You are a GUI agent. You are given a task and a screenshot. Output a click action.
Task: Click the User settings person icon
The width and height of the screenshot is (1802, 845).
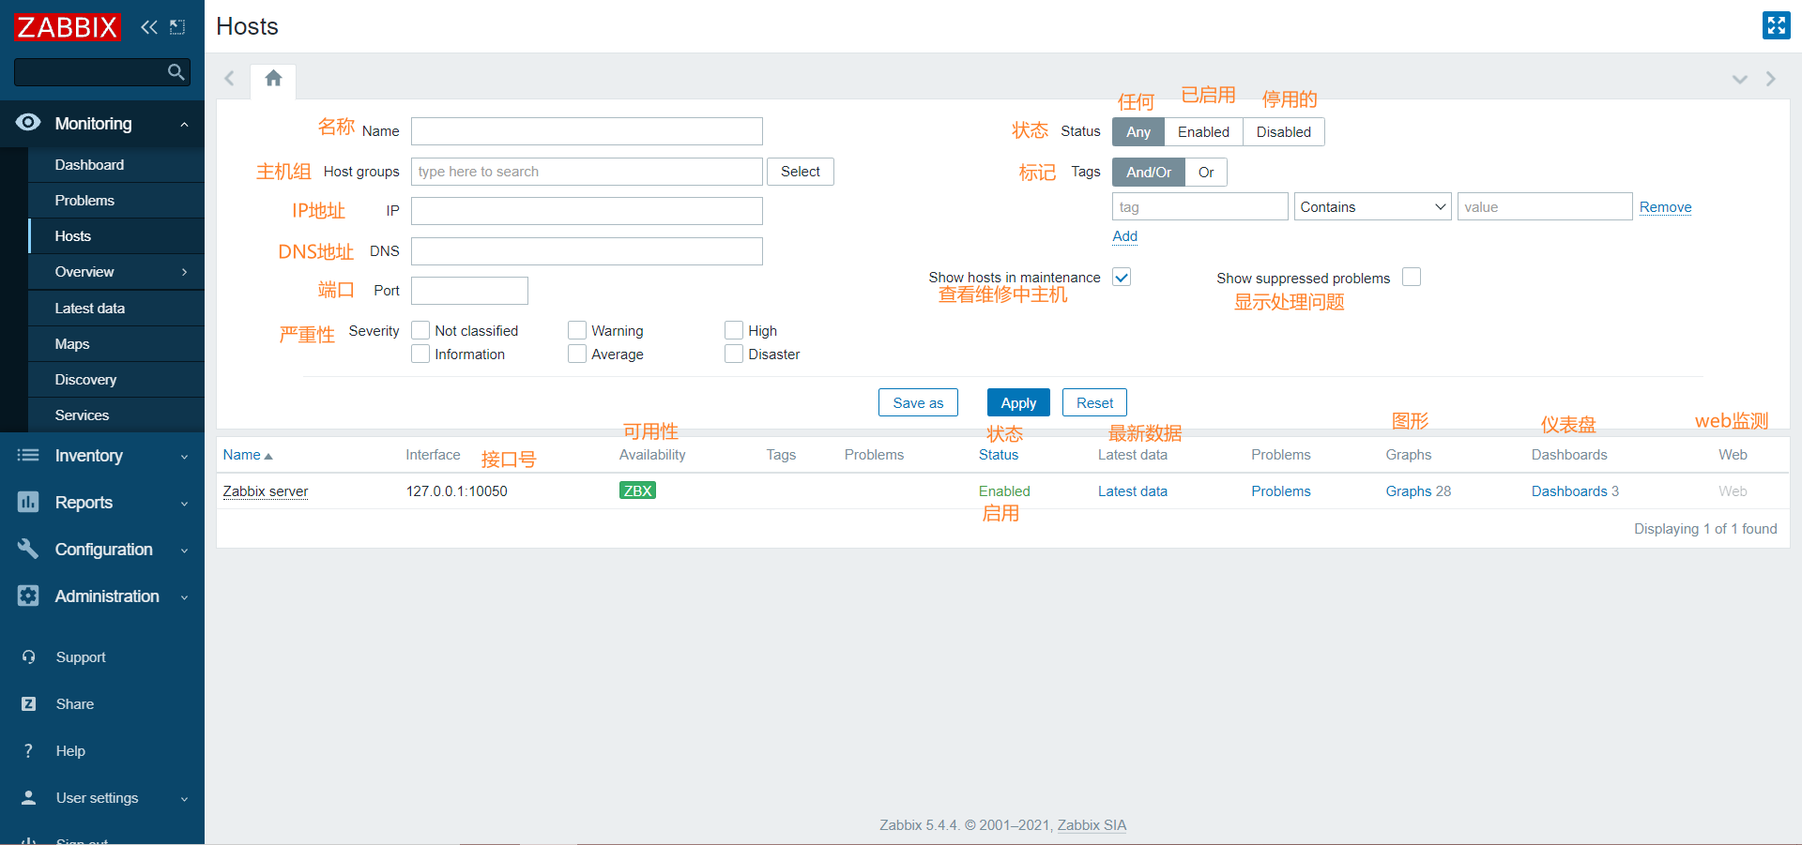point(29,798)
